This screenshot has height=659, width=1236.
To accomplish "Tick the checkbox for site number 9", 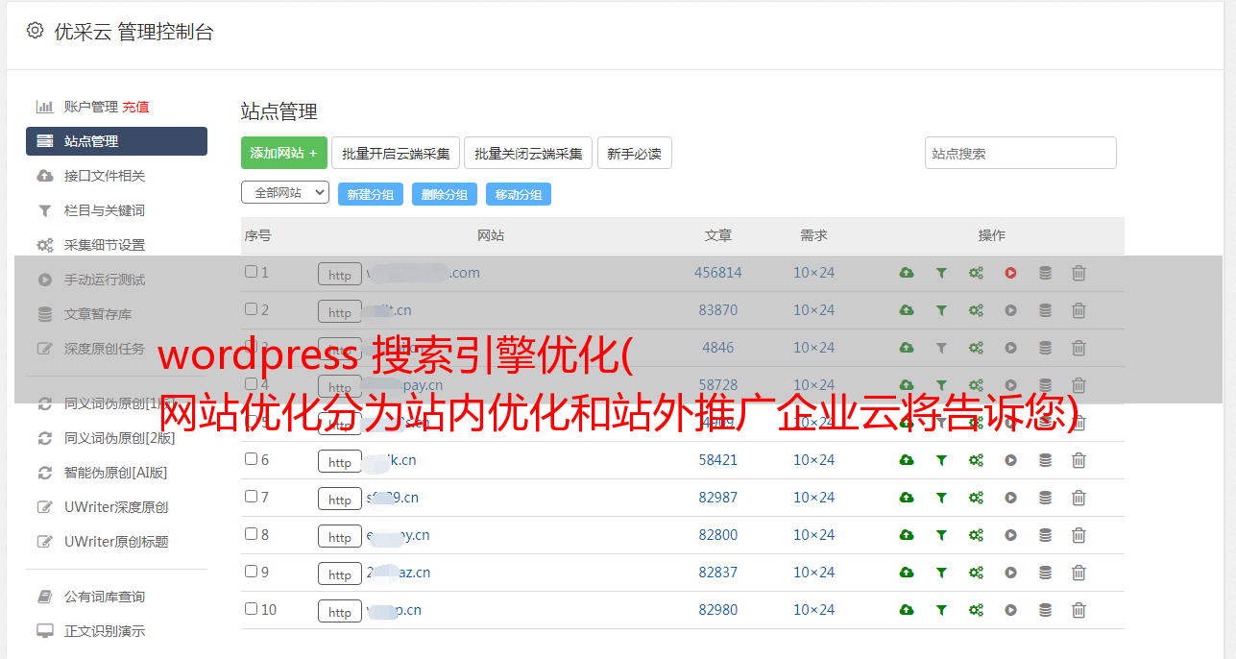I will click(x=251, y=572).
